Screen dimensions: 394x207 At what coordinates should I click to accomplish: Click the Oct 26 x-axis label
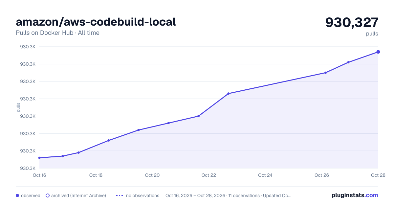click(322, 175)
